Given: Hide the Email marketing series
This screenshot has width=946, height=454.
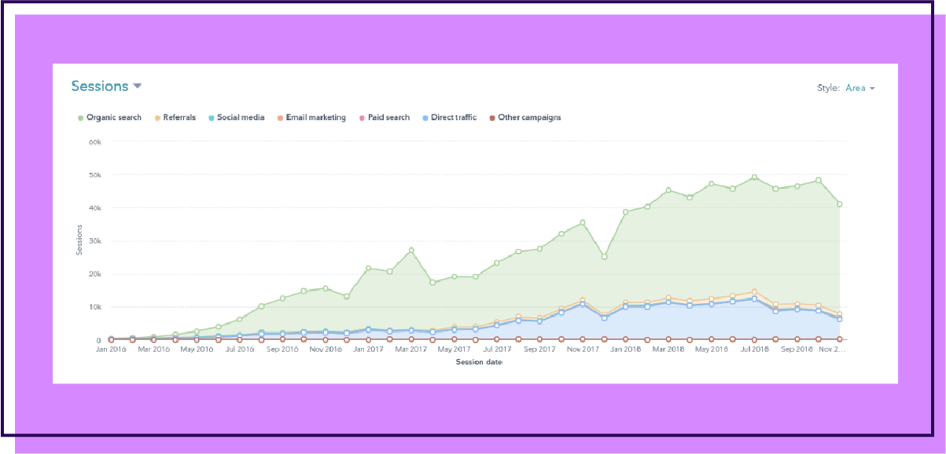Looking at the screenshot, I should pos(315,118).
